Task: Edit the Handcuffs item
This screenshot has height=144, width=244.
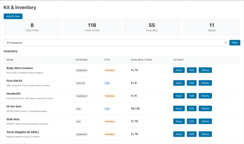Action: (x=192, y=96)
